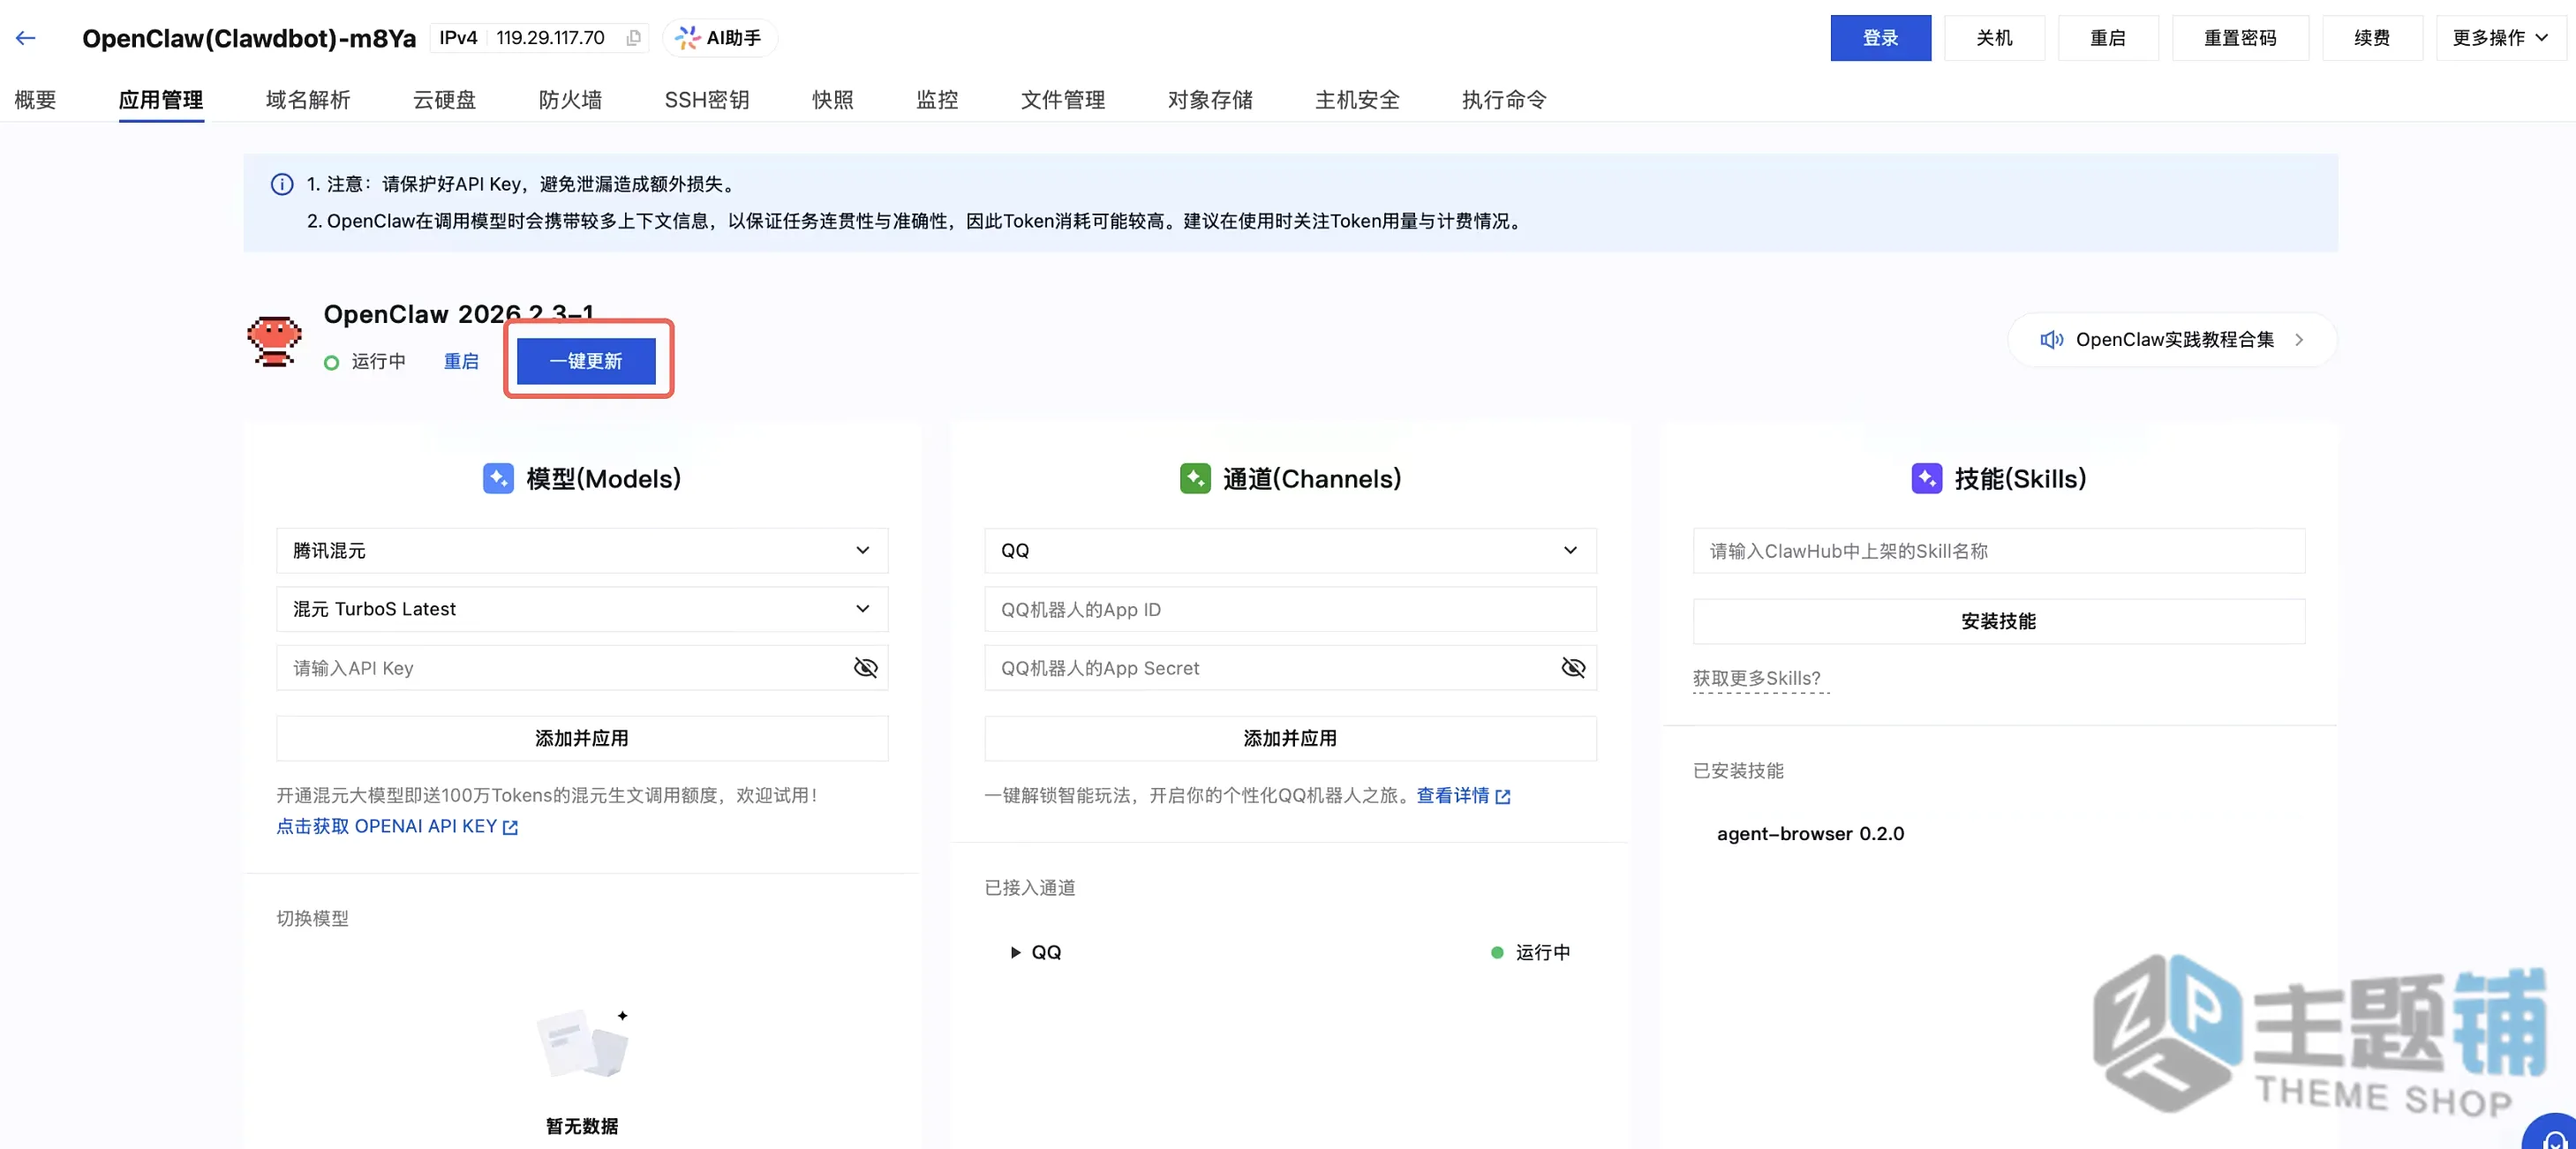
Task: Focus the 请输入API Key field
Action: 582,668
